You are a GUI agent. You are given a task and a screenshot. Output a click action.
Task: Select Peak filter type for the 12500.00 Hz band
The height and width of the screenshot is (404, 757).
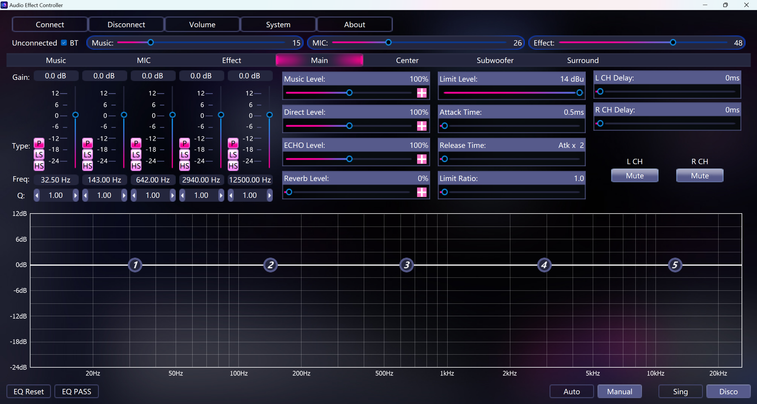(x=233, y=143)
